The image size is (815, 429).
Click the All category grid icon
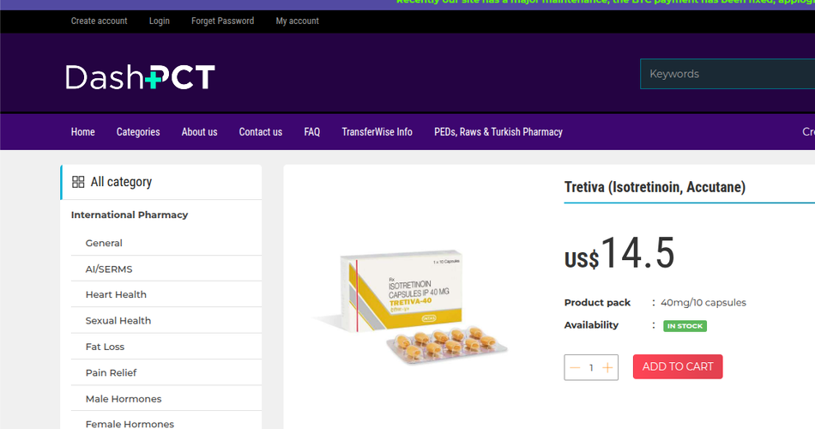tap(78, 182)
